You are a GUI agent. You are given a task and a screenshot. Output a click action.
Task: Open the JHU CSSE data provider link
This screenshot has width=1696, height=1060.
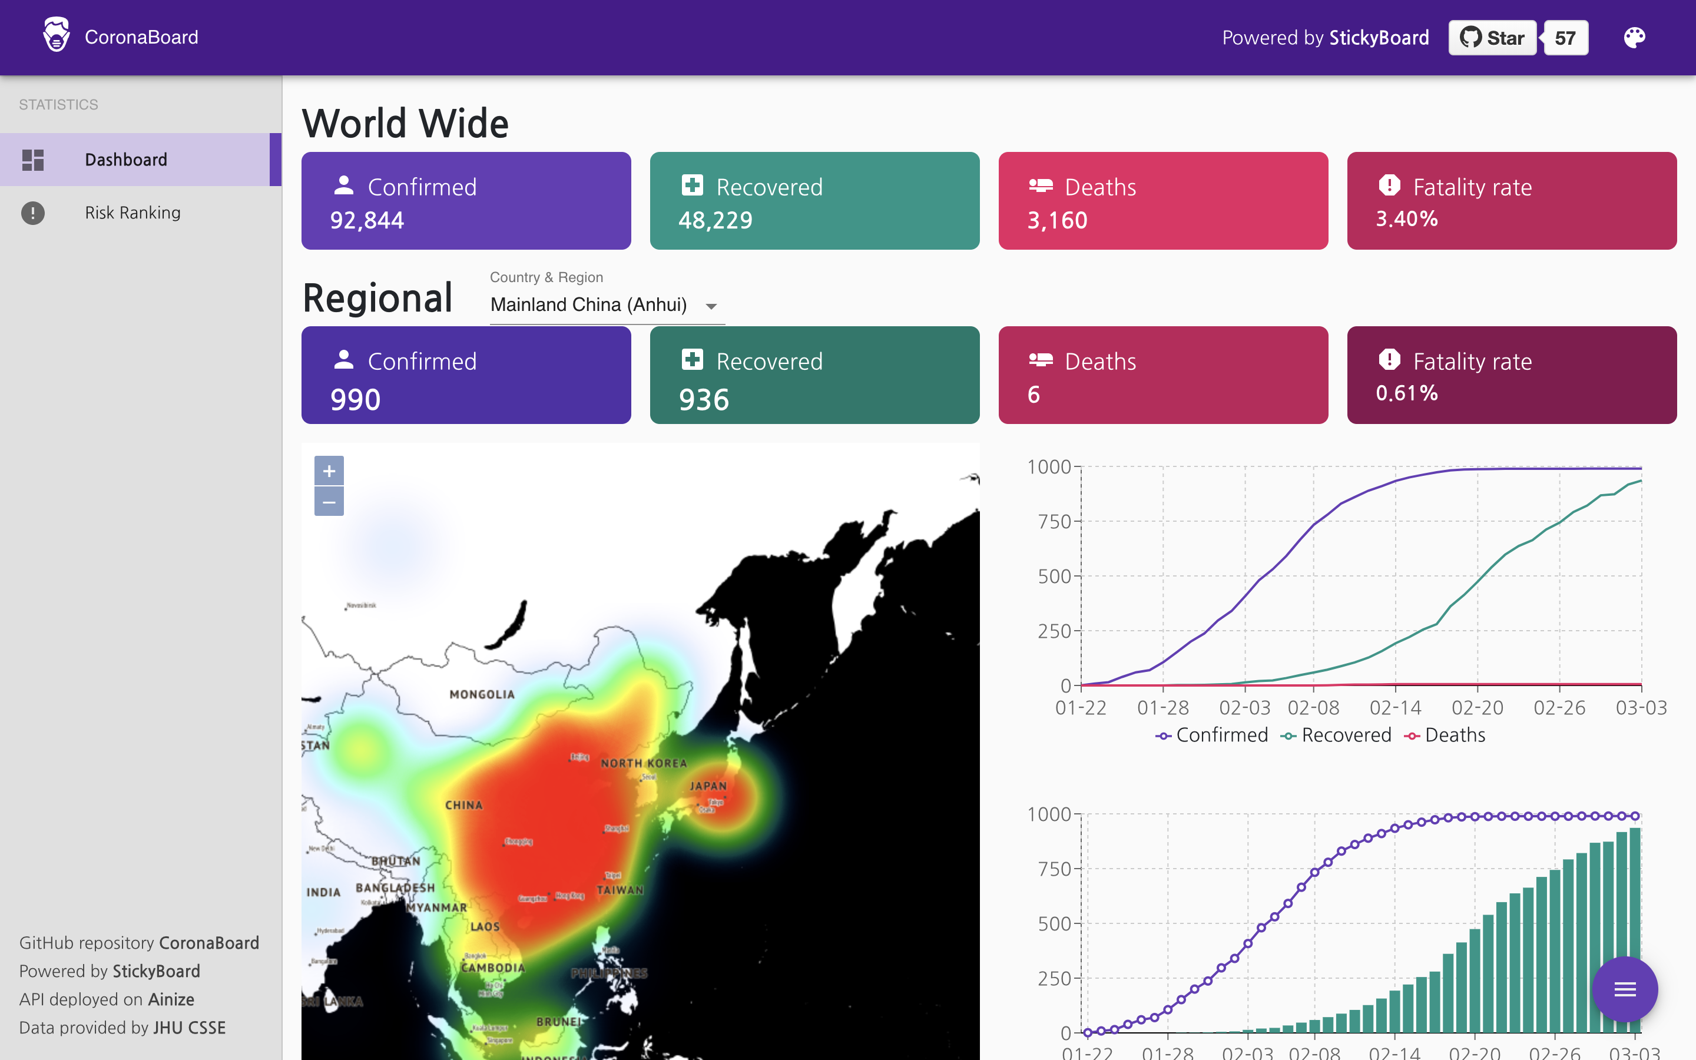pos(189,1028)
